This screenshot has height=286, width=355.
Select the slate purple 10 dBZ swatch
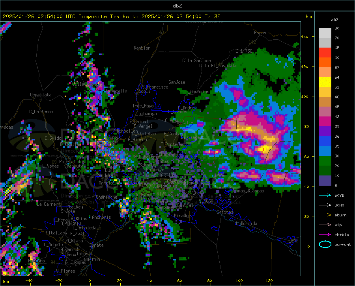click(325, 181)
